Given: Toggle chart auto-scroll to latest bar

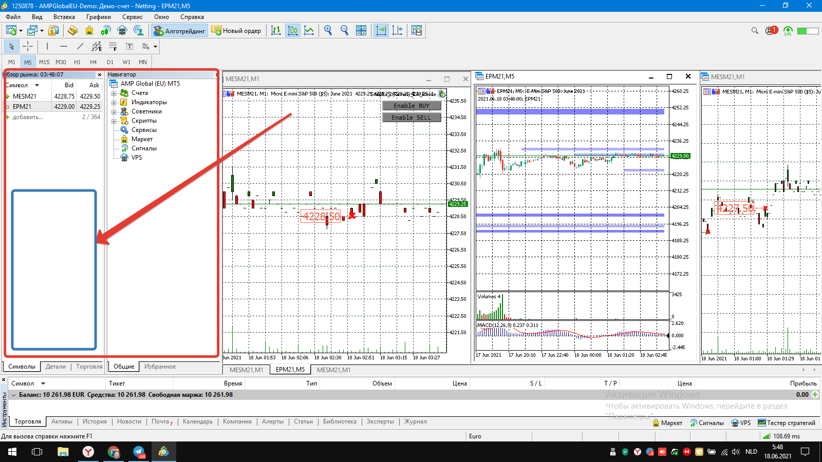Looking at the screenshot, I should click(x=381, y=31).
